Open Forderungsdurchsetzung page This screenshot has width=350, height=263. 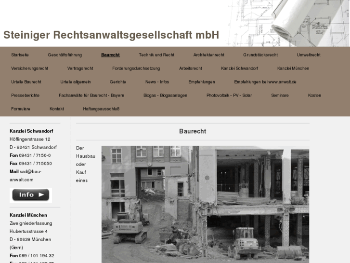click(x=136, y=68)
